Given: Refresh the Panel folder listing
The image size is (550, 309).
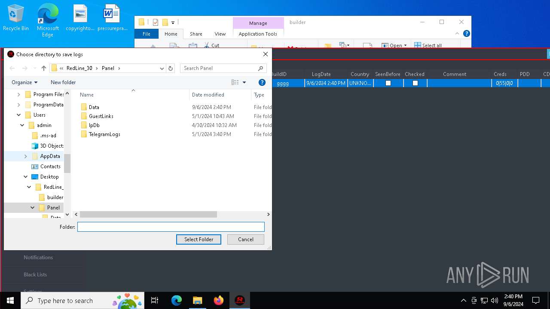Looking at the screenshot, I should tap(171, 68).
